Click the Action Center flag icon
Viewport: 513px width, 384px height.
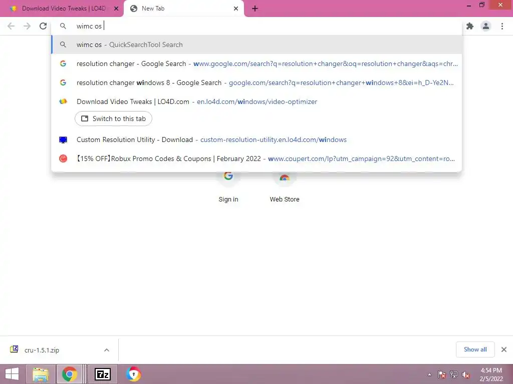[441, 374]
